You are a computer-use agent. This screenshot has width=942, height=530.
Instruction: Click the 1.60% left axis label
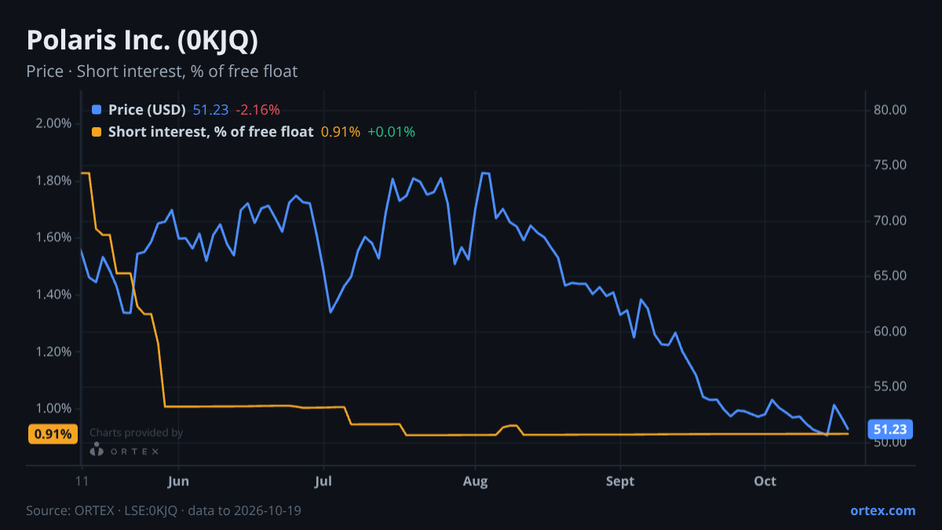pos(54,237)
